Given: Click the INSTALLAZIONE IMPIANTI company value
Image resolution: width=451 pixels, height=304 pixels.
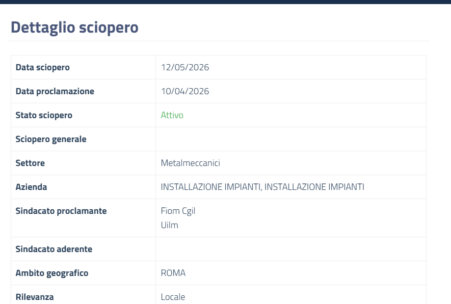Looking at the screenshot, I should [262, 187].
